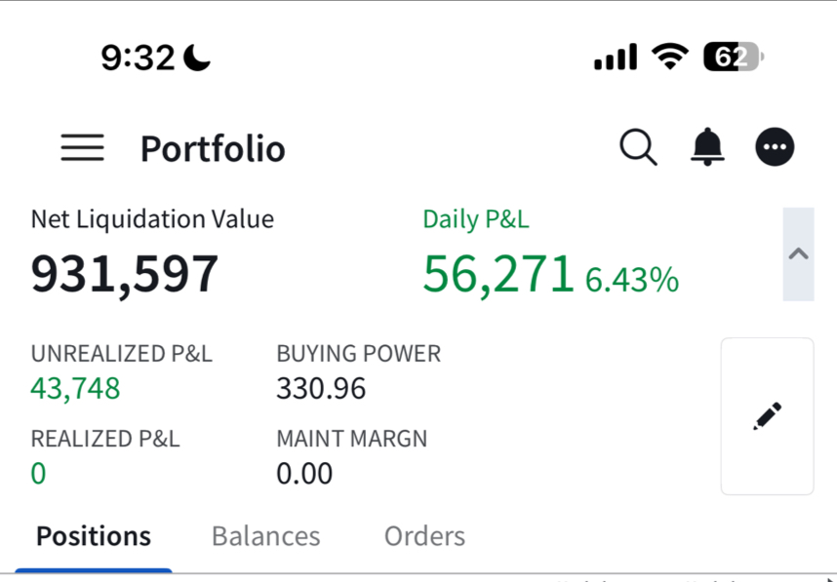Collapse the account summary with chevron
837x582 pixels.
798,253
